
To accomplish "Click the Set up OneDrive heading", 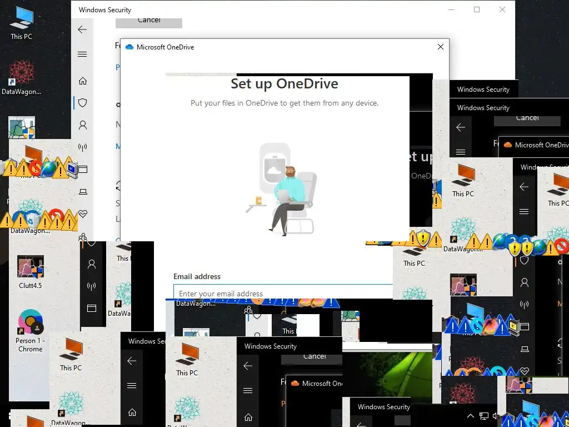I will pos(284,84).
